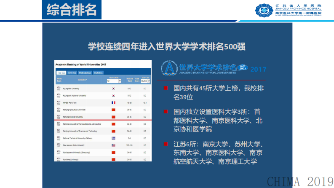Image resolution: width=334 pixels, height=188 pixels.
Task: Click the embedded ARWU table screenshot
Action: [x=103, y=111]
